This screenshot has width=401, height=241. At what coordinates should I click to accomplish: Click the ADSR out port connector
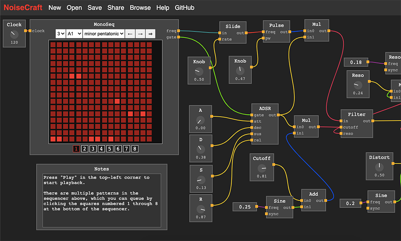[x=278, y=115]
